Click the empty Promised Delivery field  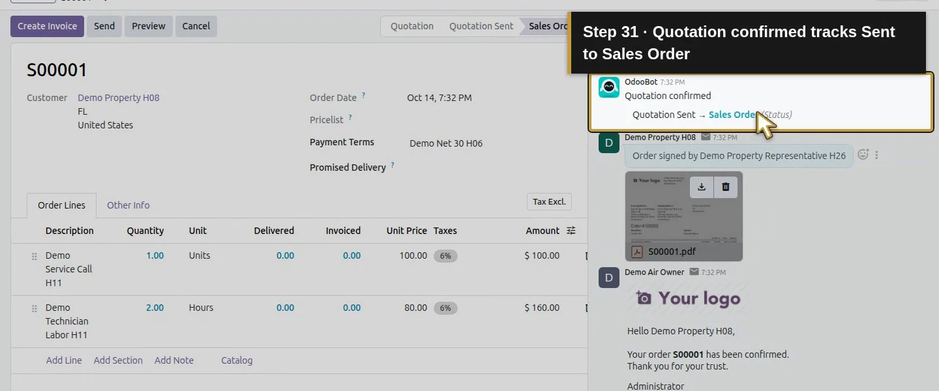(489, 167)
